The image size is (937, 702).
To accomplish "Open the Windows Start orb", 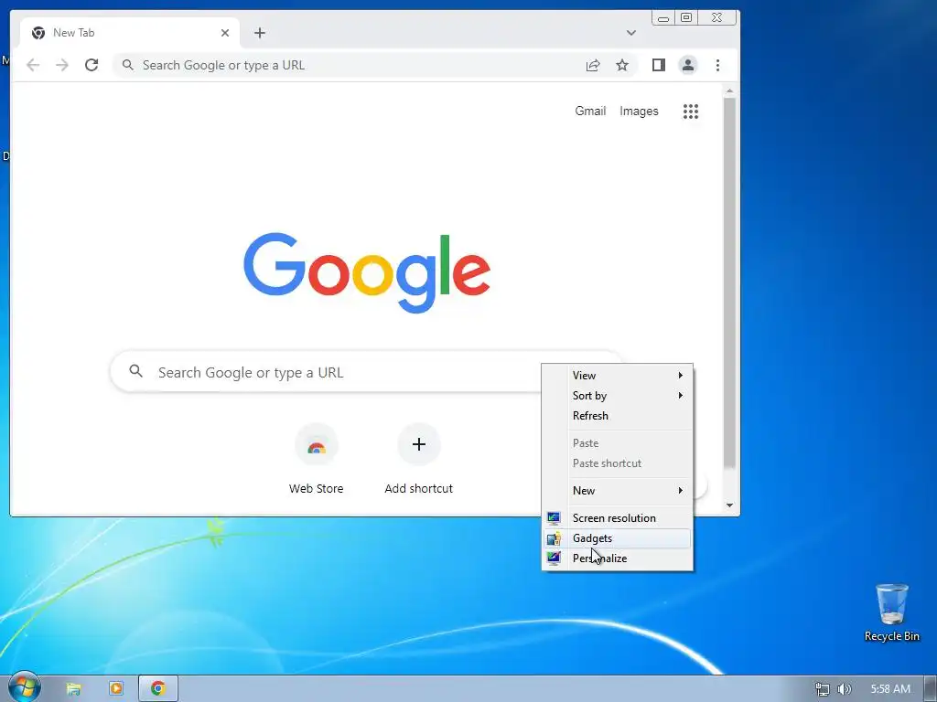I will click(25, 687).
